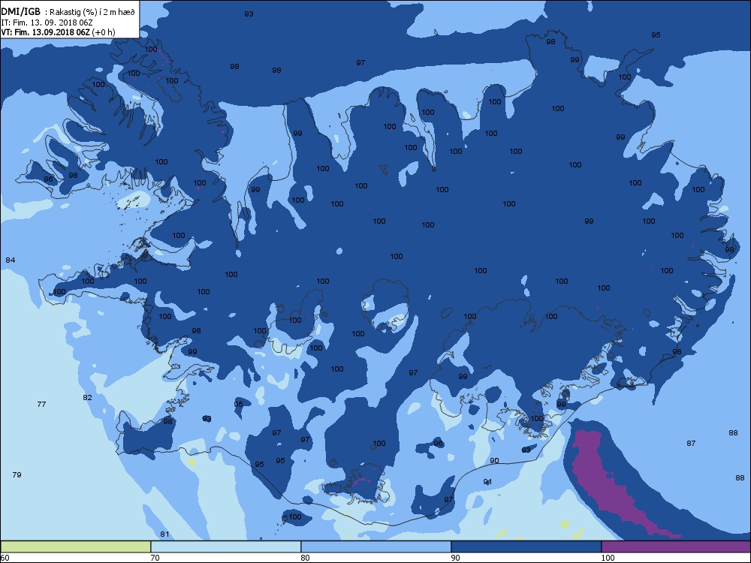Pick the medium blue 80–90 legend swatch
The width and height of the screenshot is (751, 563).
pos(376,546)
